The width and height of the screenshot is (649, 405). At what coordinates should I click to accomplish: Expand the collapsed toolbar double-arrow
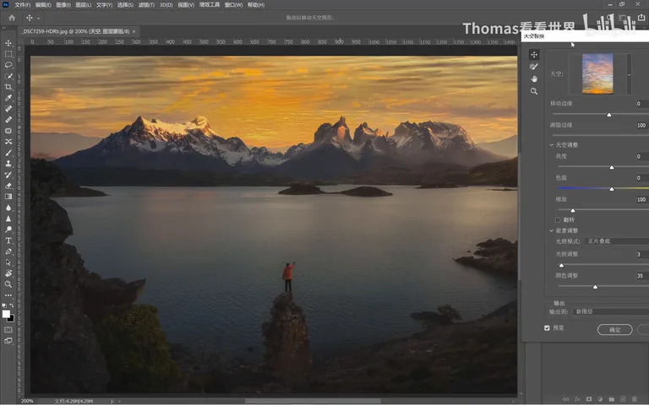point(4,28)
